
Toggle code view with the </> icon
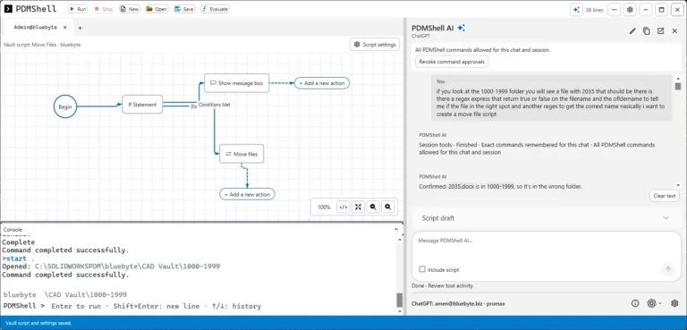click(343, 207)
